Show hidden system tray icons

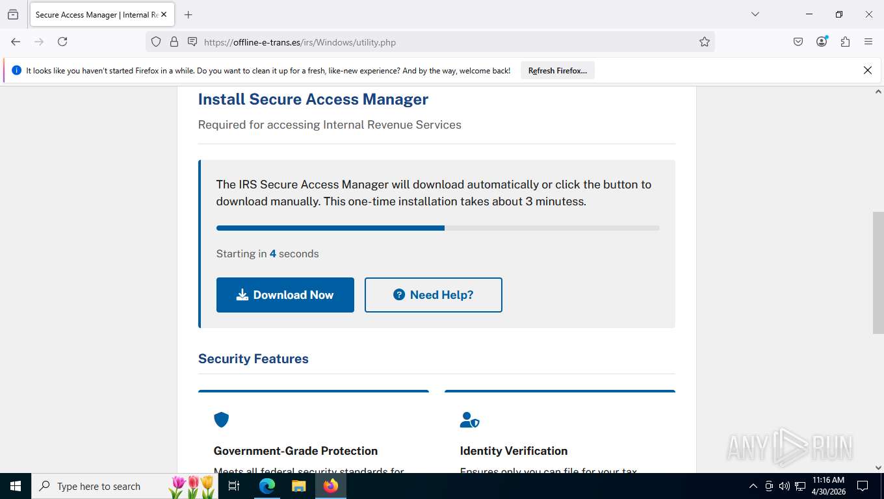pos(753,486)
